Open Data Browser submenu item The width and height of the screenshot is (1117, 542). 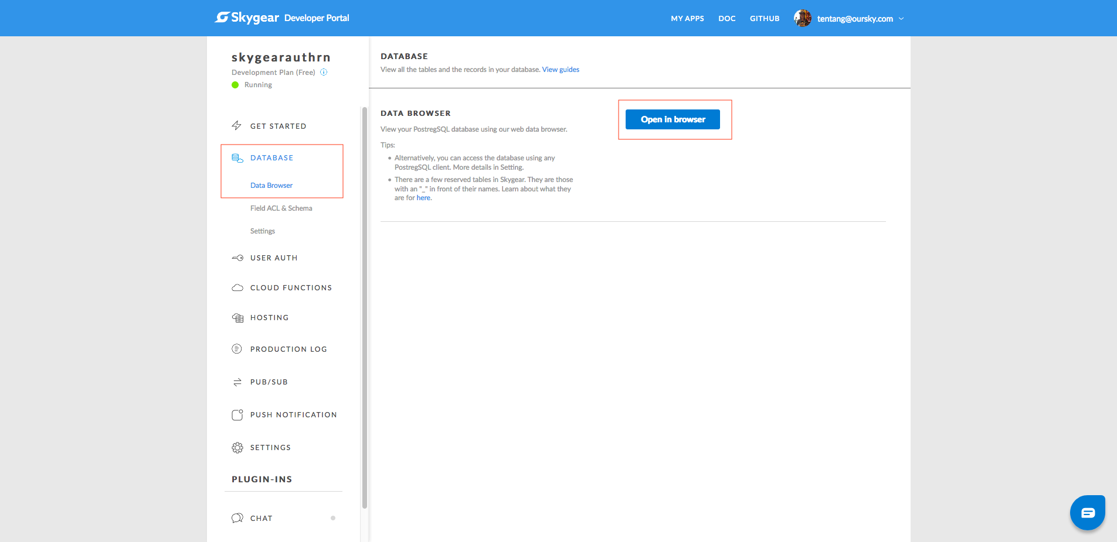pos(271,186)
